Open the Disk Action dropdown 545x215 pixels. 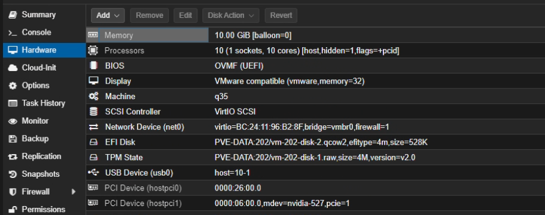pyautogui.click(x=231, y=16)
